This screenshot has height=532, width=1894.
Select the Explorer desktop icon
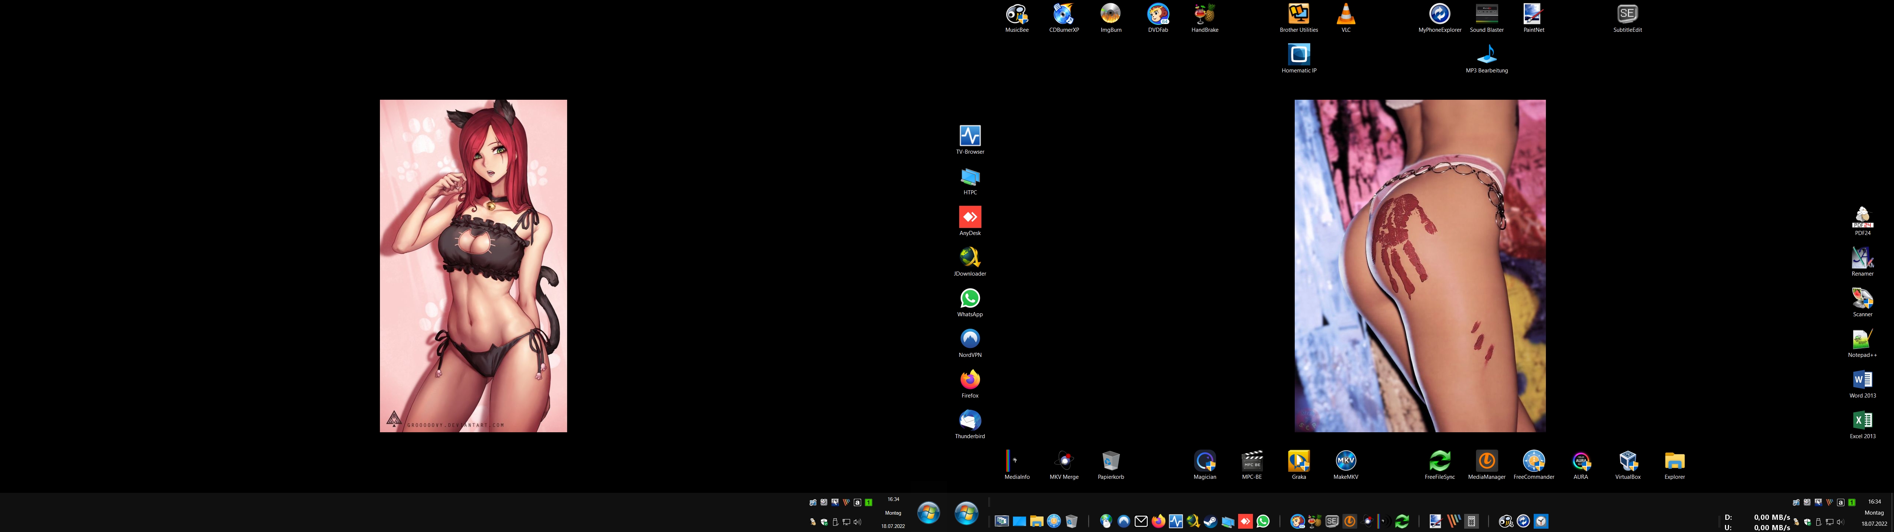[x=1675, y=465]
